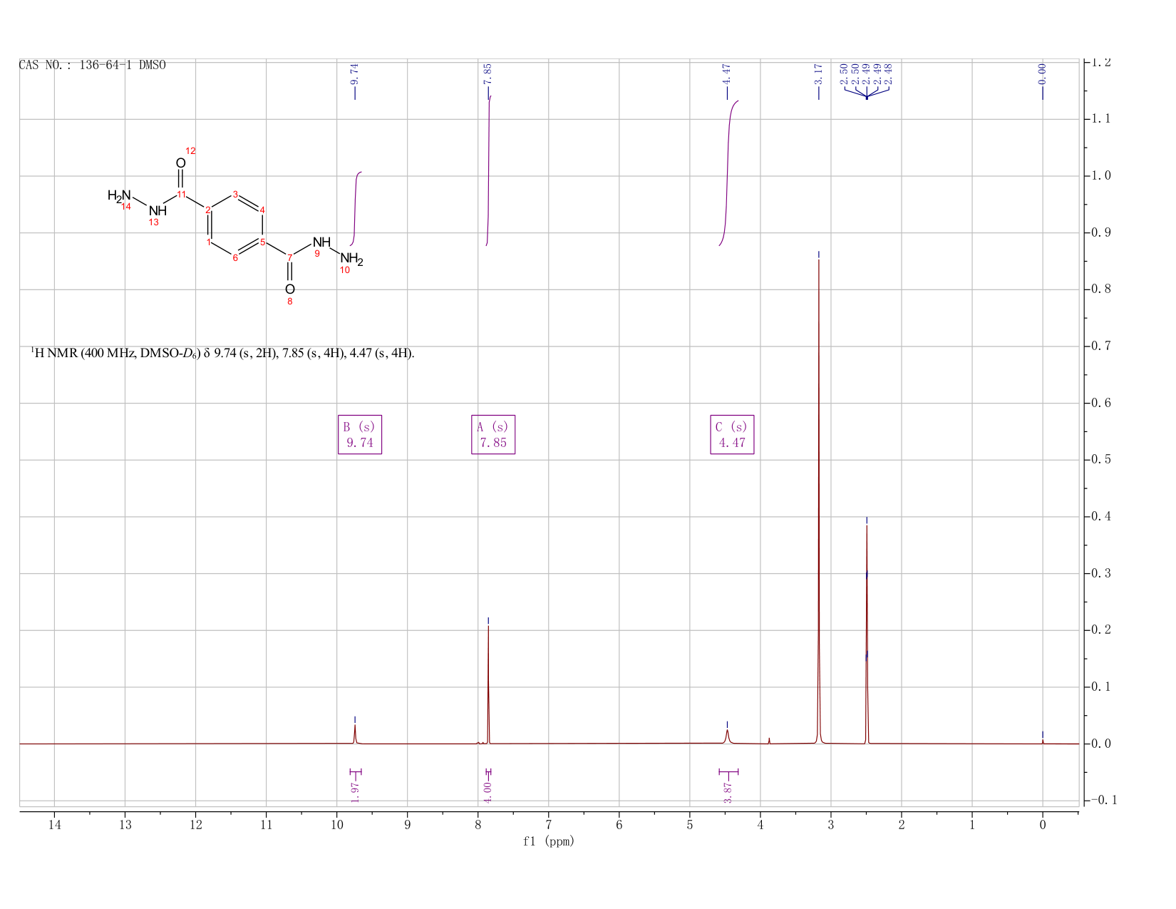Click the 10 ppm axis tick label
Screen dimensions: 1176x909
337,825
